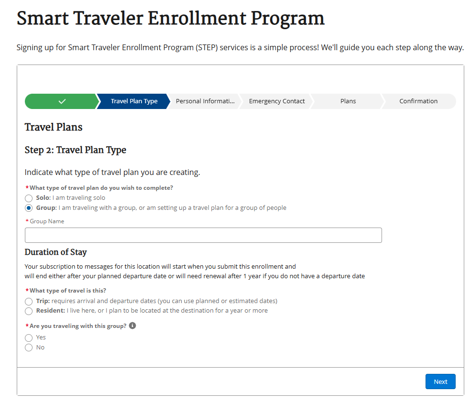Viewport: 470px width, 403px height.
Task: Jump to the Personal Information step
Action: point(205,101)
